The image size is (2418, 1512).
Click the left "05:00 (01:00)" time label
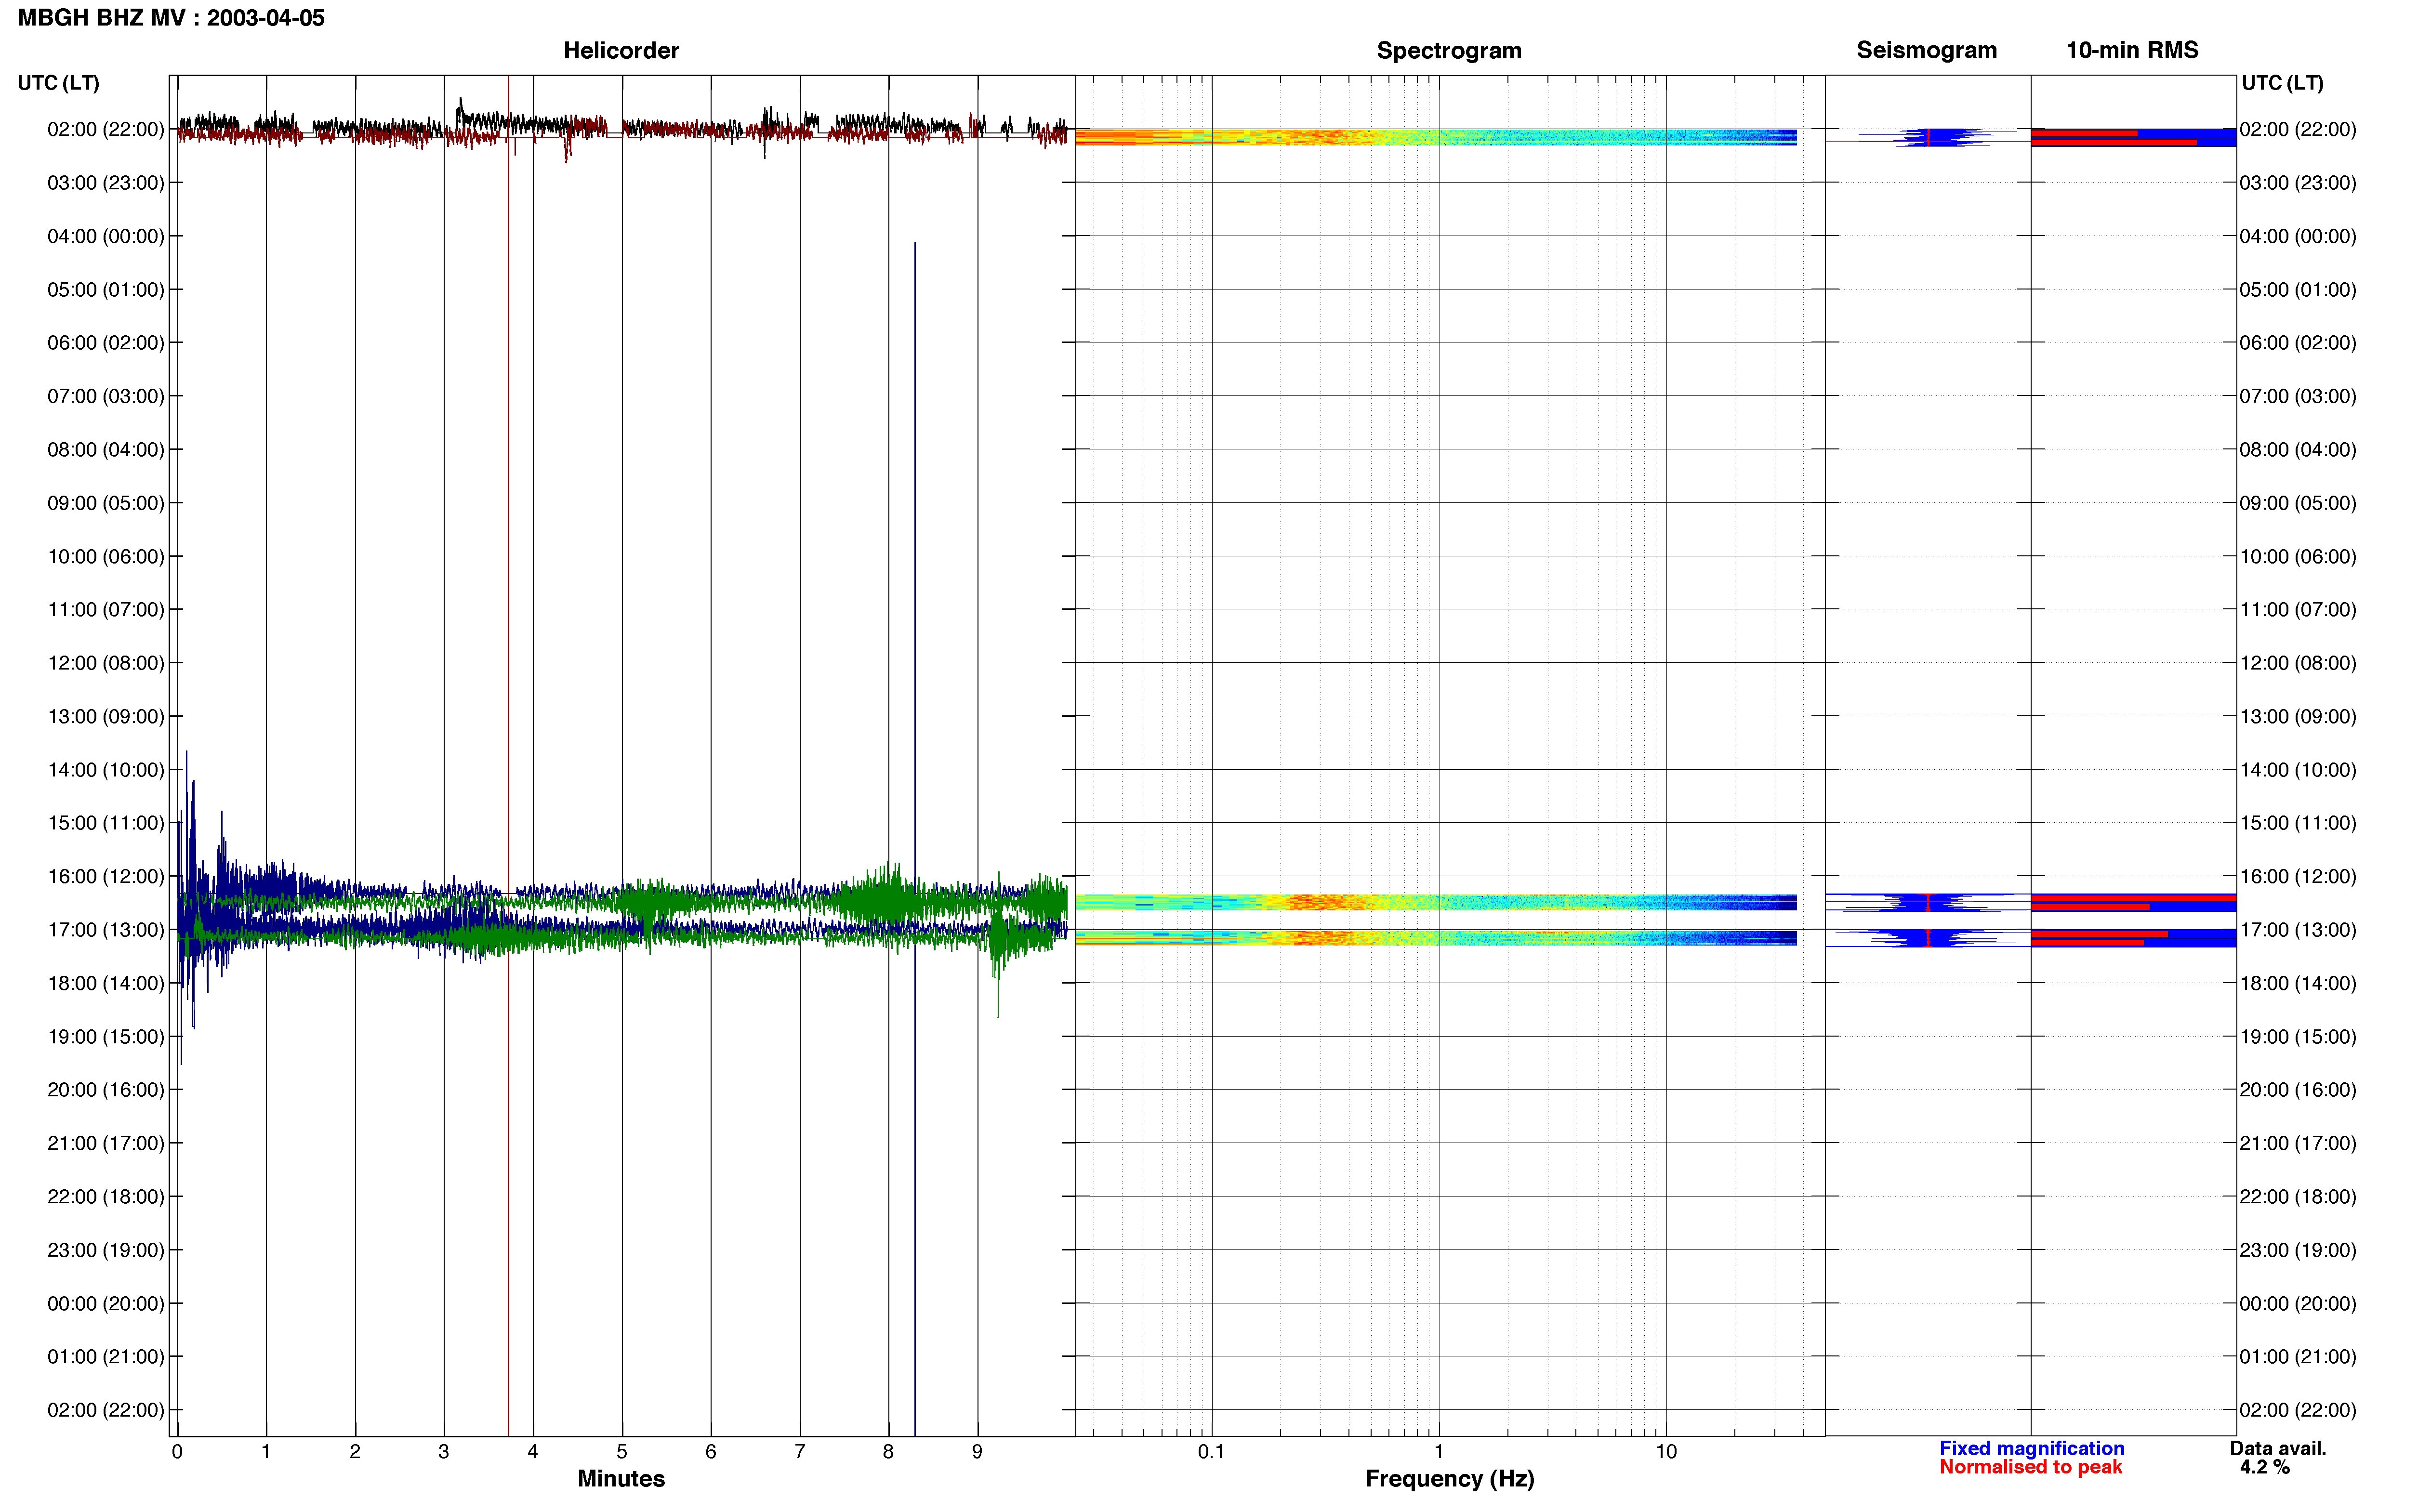pyautogui.click(x=105, y=289)
